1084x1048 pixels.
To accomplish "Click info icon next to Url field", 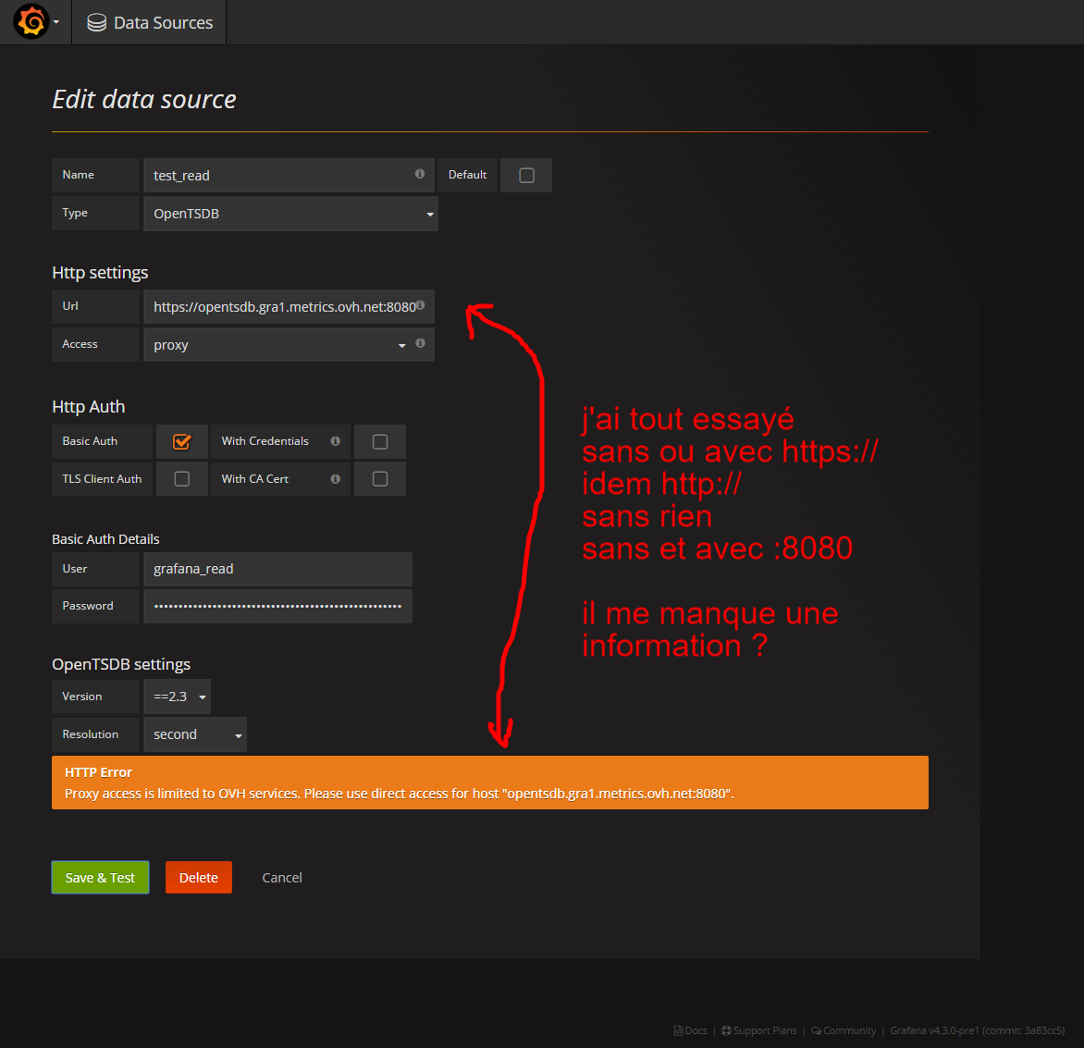I will pyautogui.click(x=421, y=305).
